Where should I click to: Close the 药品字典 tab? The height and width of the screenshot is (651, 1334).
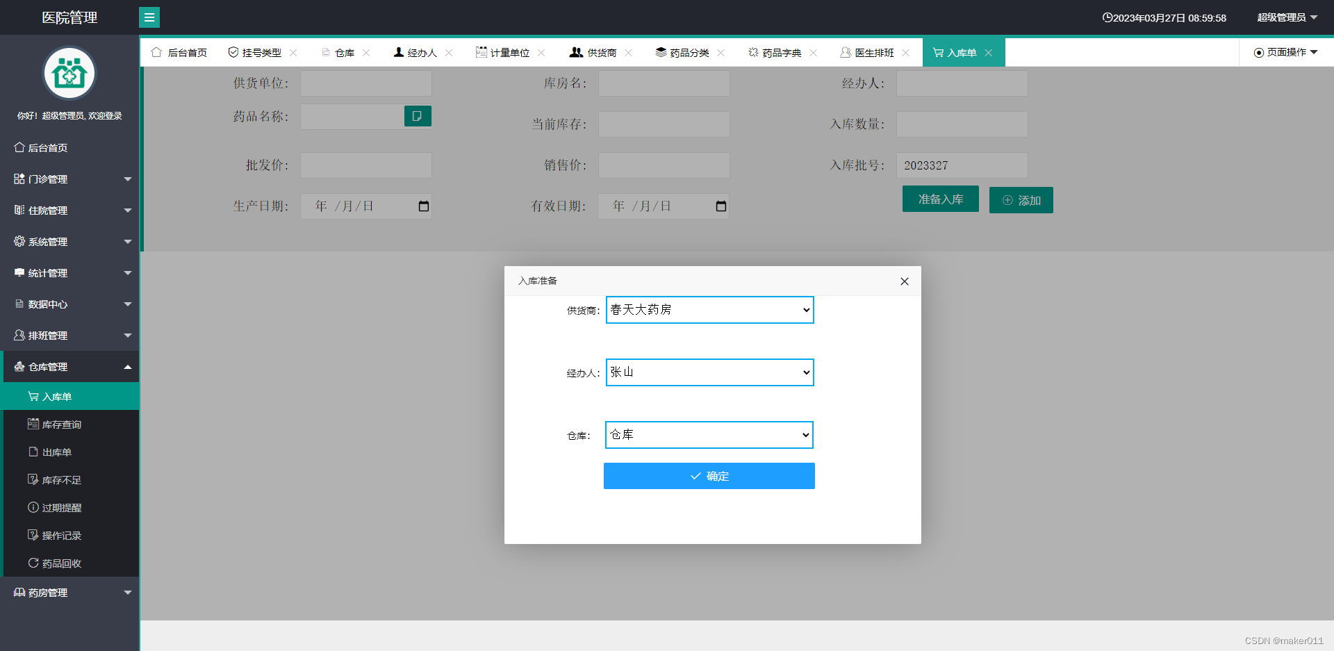click(x=814, y=53)
